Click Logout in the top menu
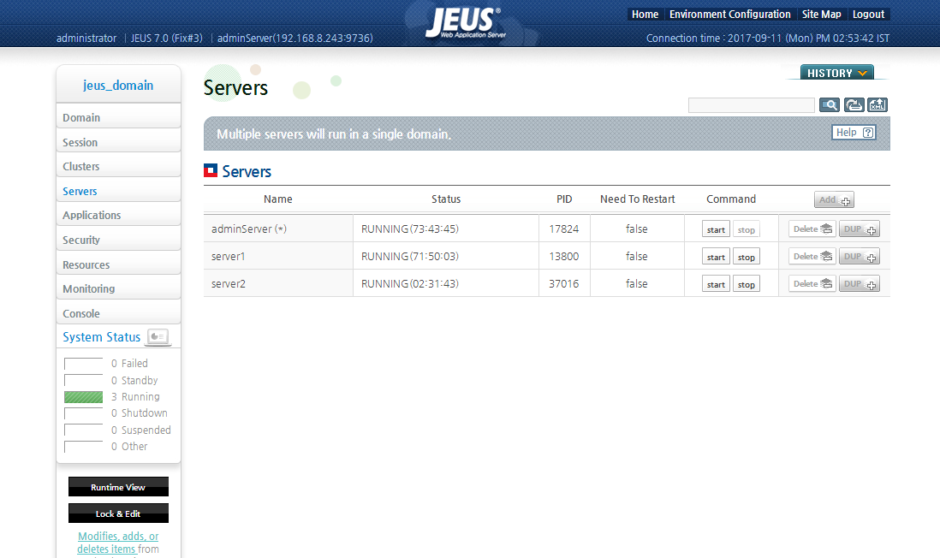 [868, 15]
